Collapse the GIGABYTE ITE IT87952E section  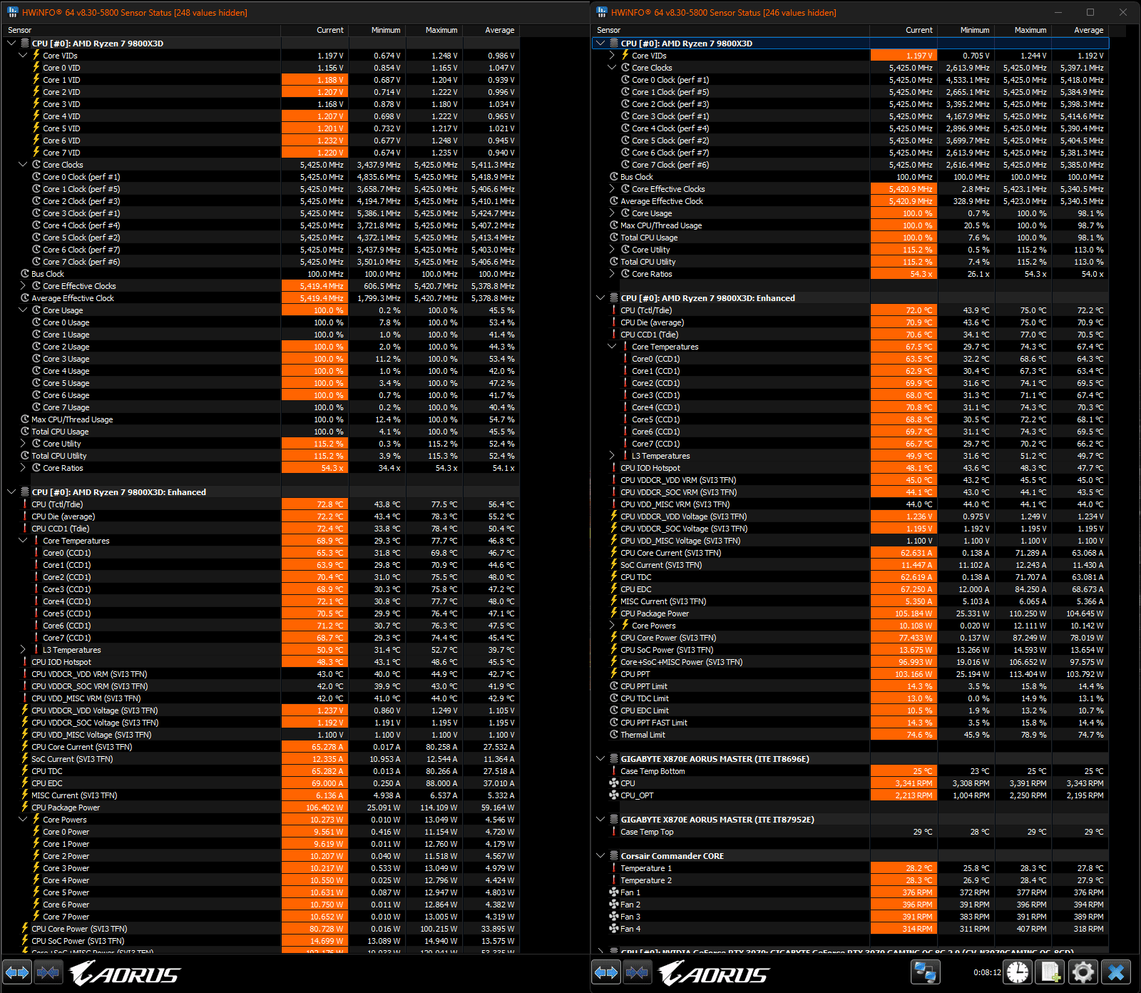coord(600,820)
